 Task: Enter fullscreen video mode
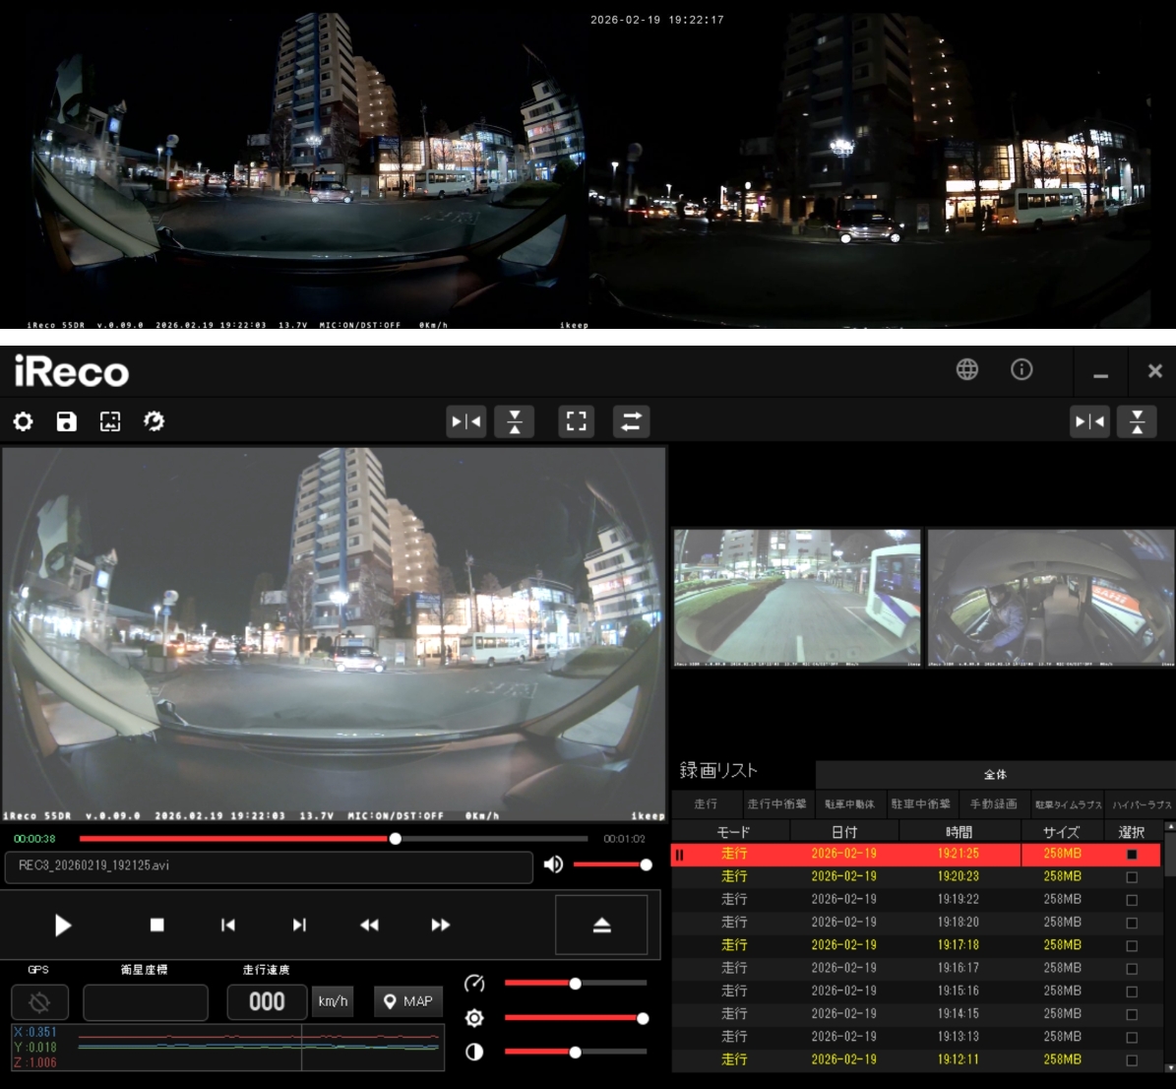(x=577, y=421)
